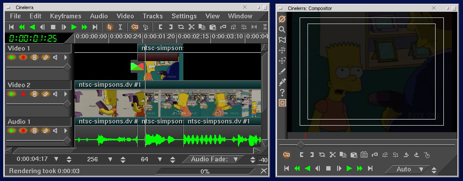Select the zoom magnifier tool in Compositor
Viewport: 463px width, 181px height.
[282, 30]
